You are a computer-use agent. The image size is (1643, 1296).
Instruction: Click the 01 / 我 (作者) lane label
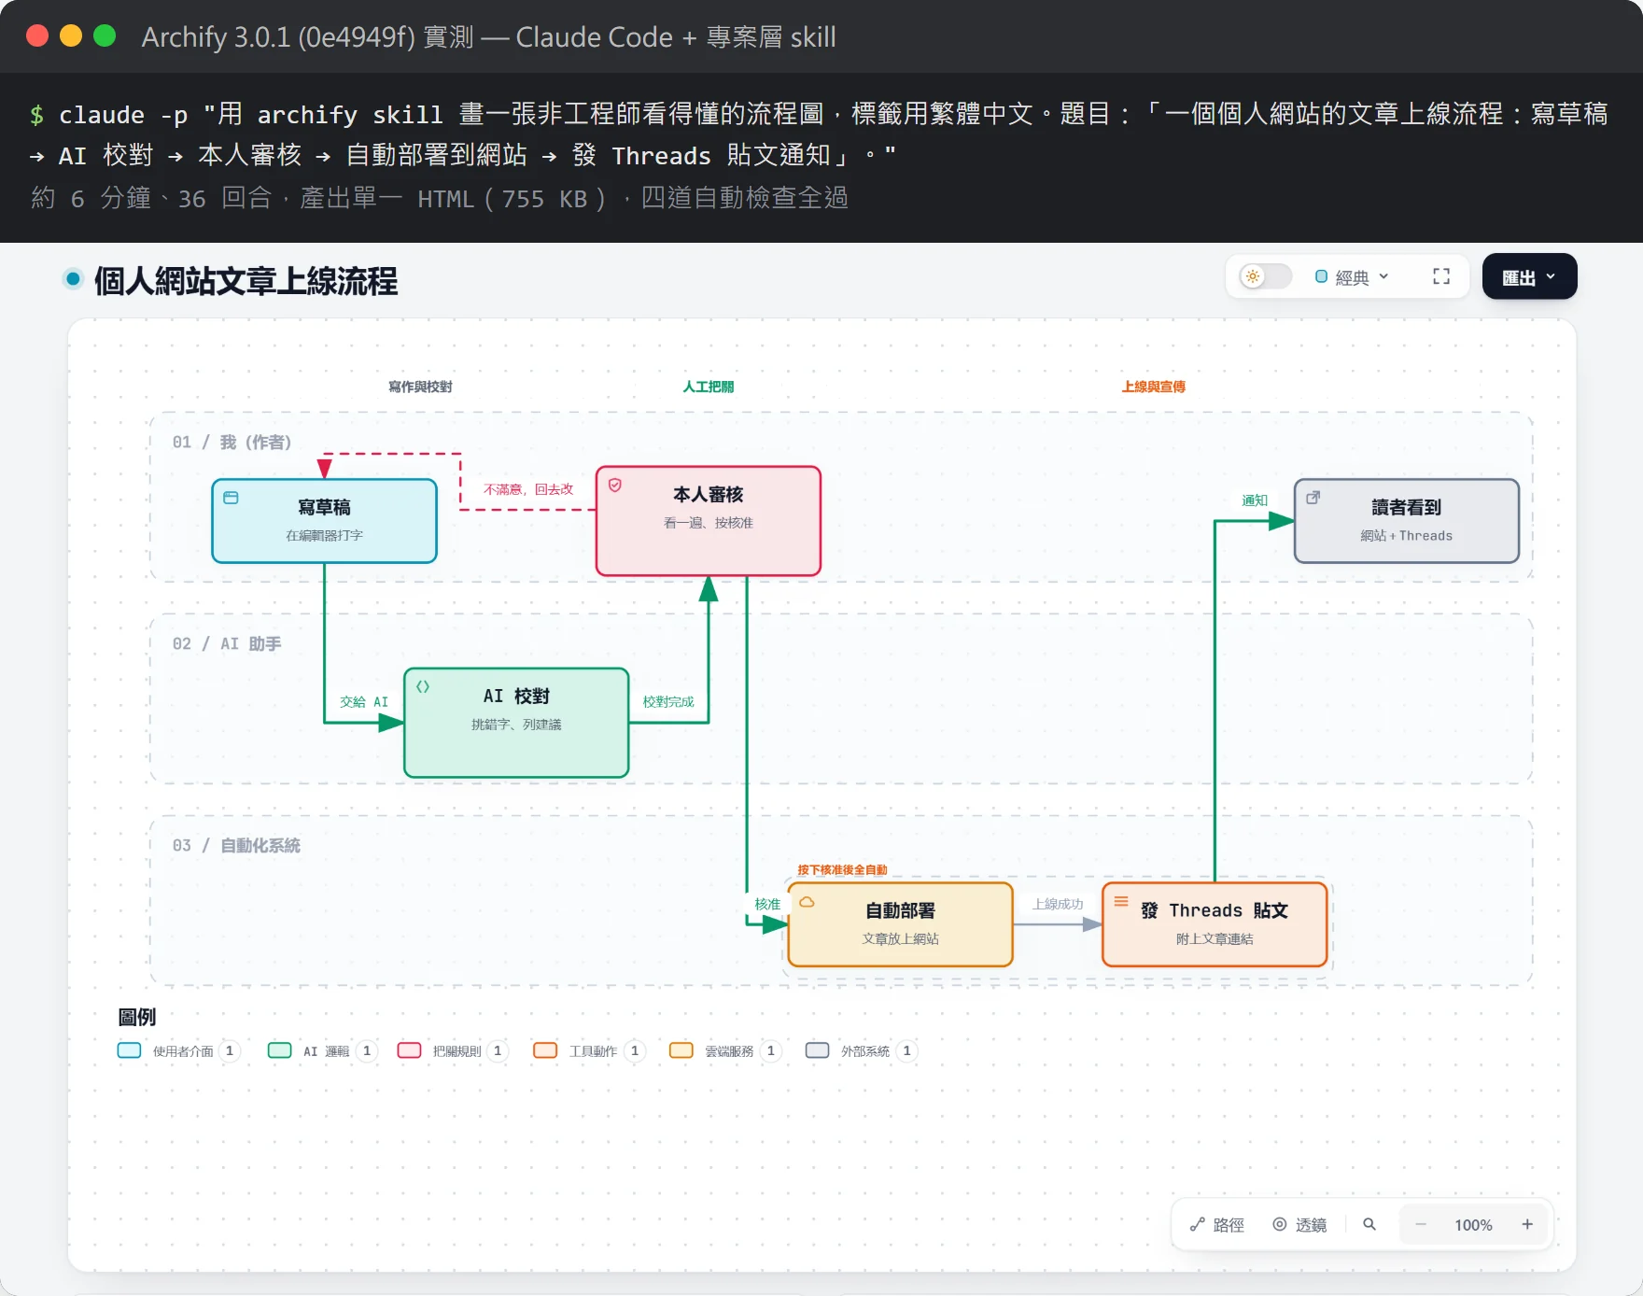(232, 442)
